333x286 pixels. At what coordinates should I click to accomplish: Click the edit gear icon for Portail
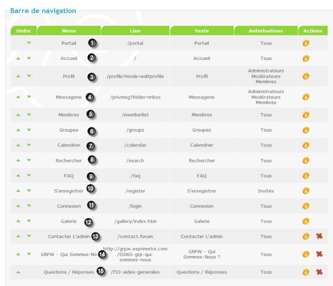click(306, 43)
